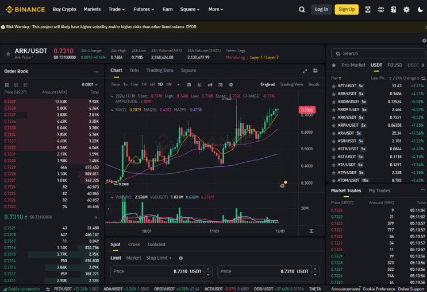This screenshot has height=292, width=427.
Task: Click the Binance logo
Action: point(25,10)
